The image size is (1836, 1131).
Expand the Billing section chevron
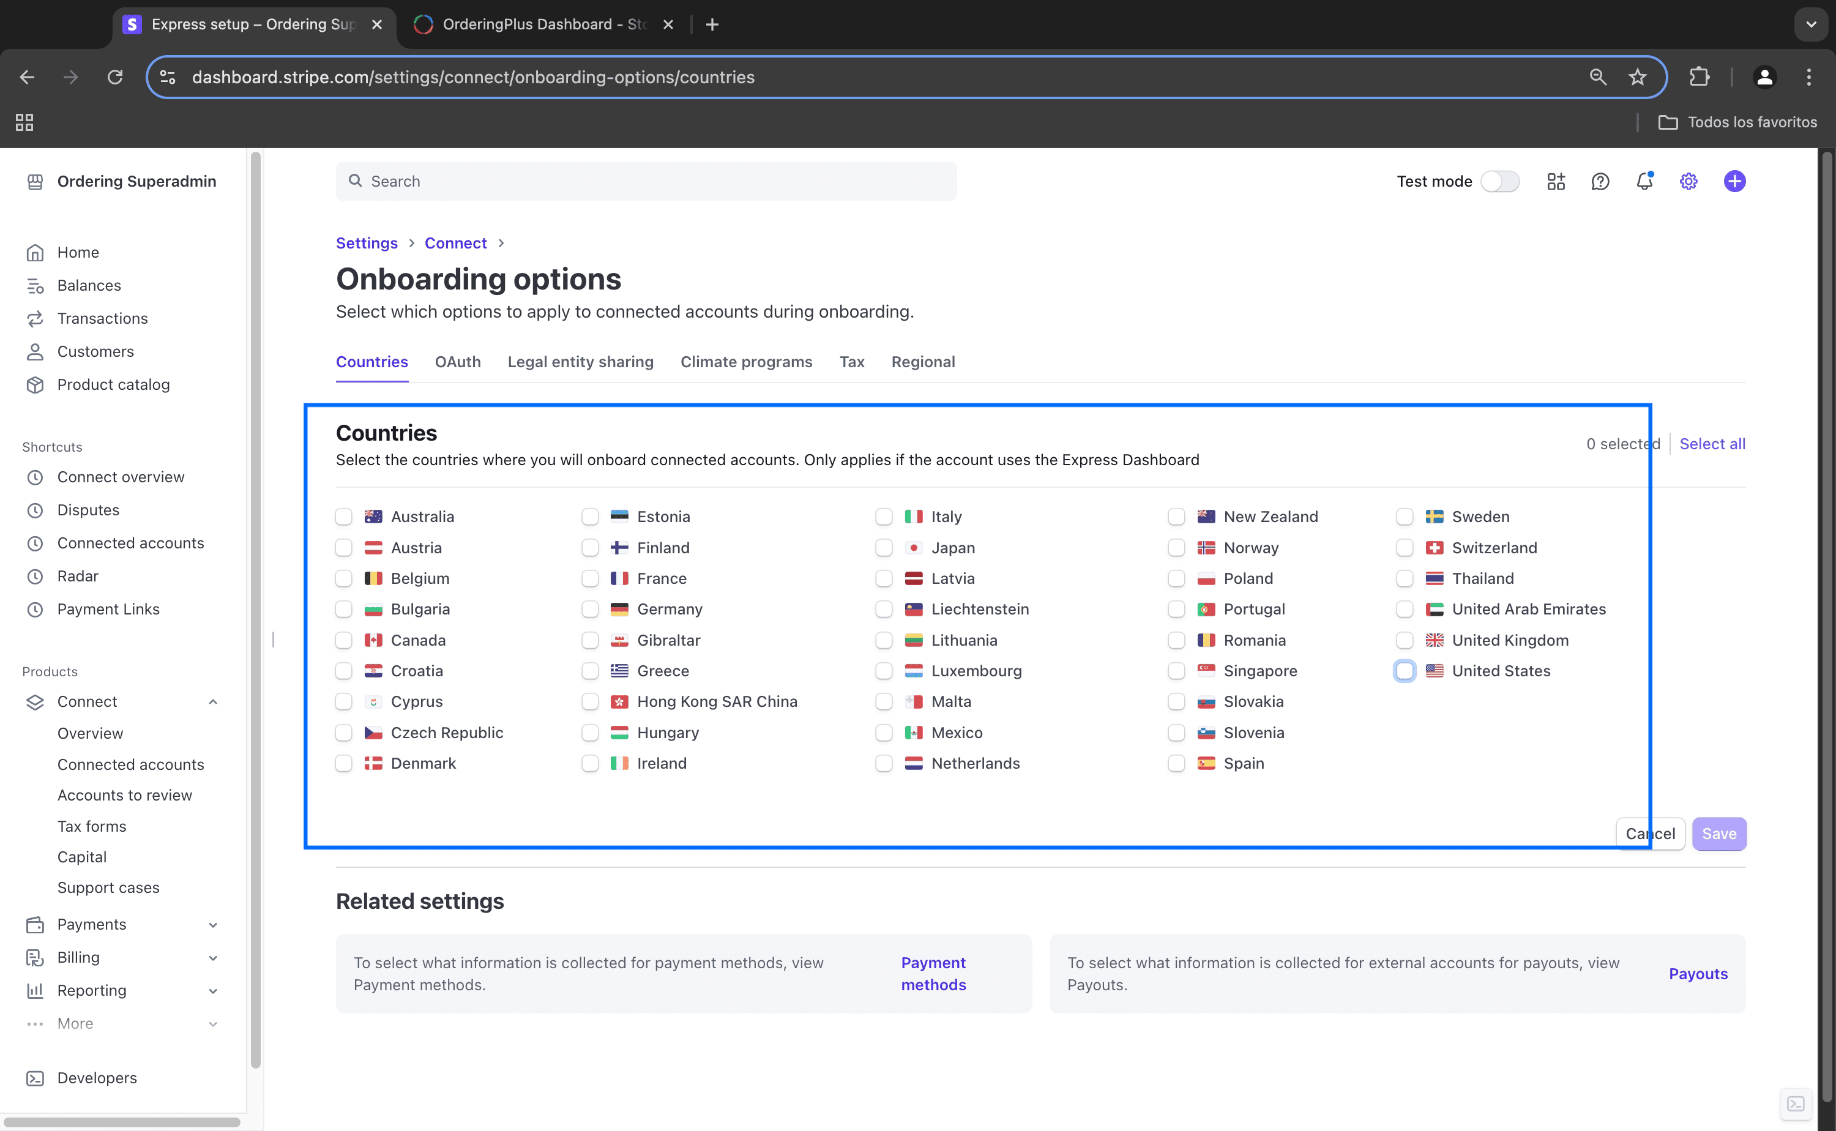212,957
